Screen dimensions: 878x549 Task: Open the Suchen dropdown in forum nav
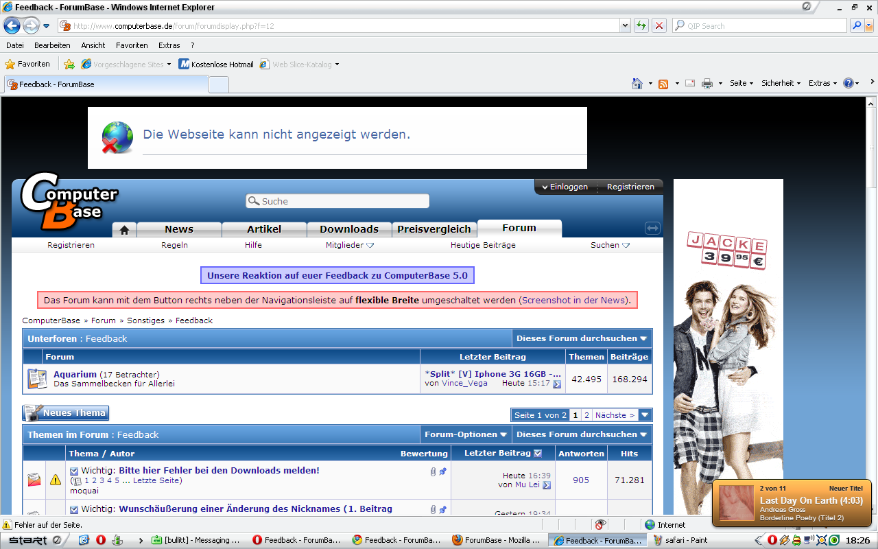[610, 245]
